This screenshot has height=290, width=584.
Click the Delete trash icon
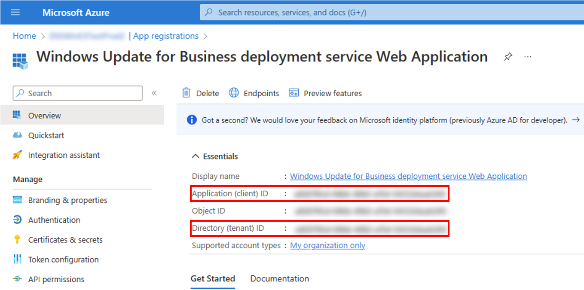point(186,93)
